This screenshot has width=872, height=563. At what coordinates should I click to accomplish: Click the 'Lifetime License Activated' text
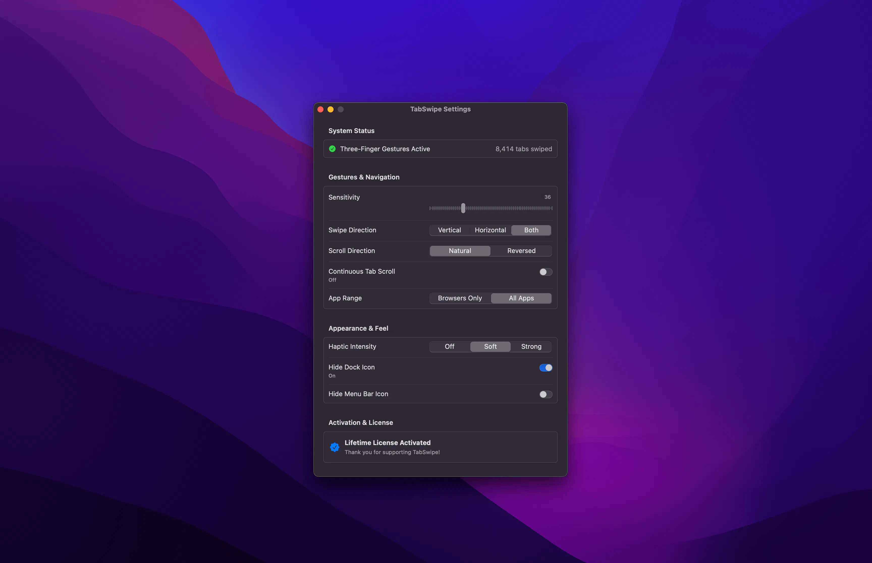pyautogui.click(x=388, y=443)
